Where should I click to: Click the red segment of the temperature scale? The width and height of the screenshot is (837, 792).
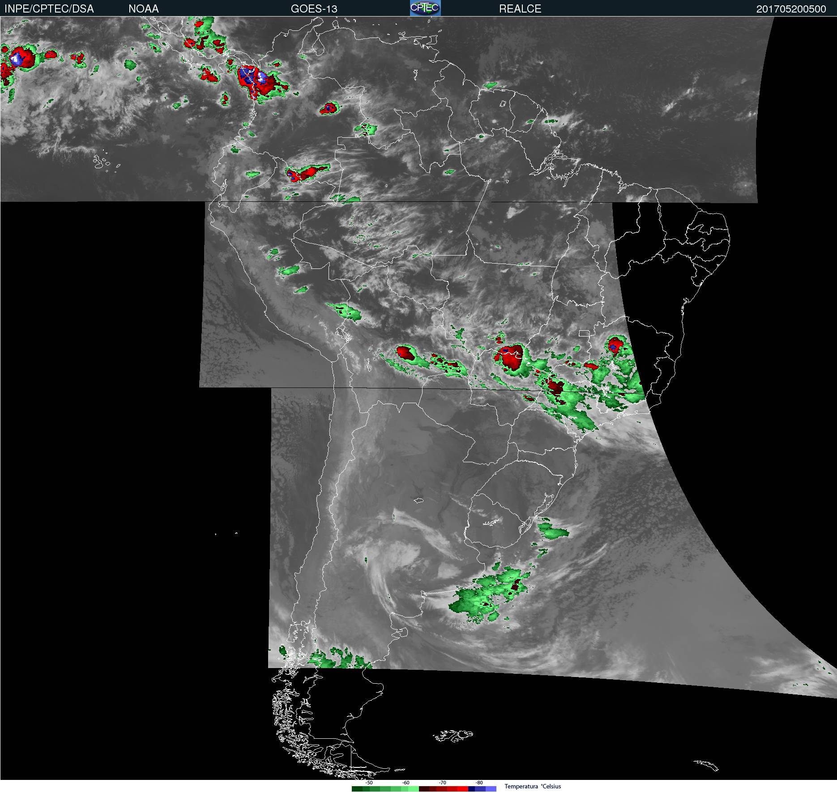[444, 789]
